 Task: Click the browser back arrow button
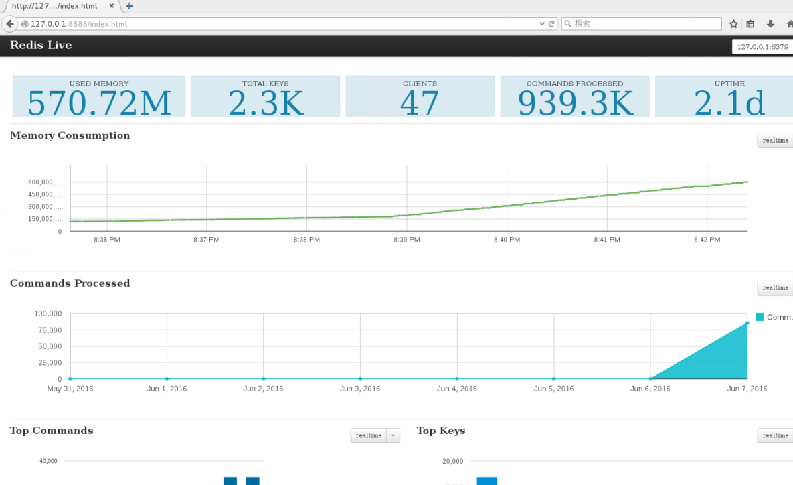click(x=9, y=24)
